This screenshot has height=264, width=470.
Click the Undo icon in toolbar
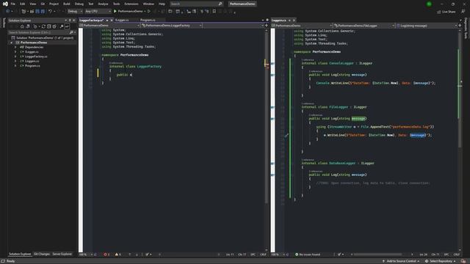pyautogui.click(x=50, y=11)
